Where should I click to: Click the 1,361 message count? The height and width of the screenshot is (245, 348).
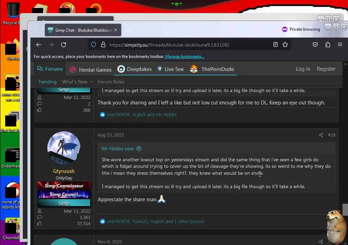(x=85, y=217)
